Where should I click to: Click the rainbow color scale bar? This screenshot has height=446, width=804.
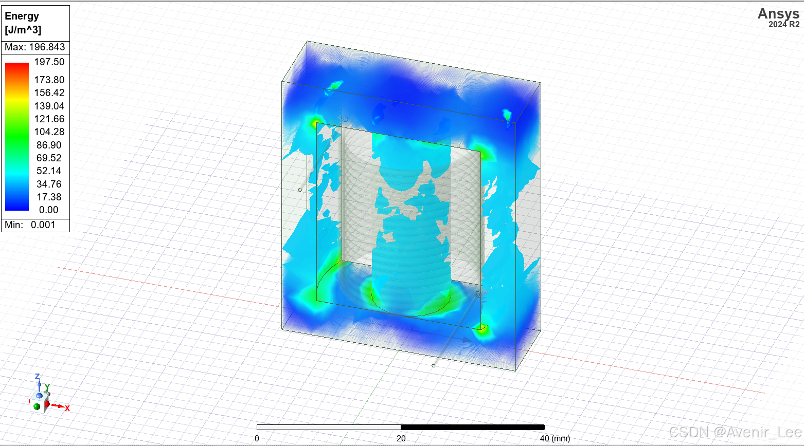point(17,136)
